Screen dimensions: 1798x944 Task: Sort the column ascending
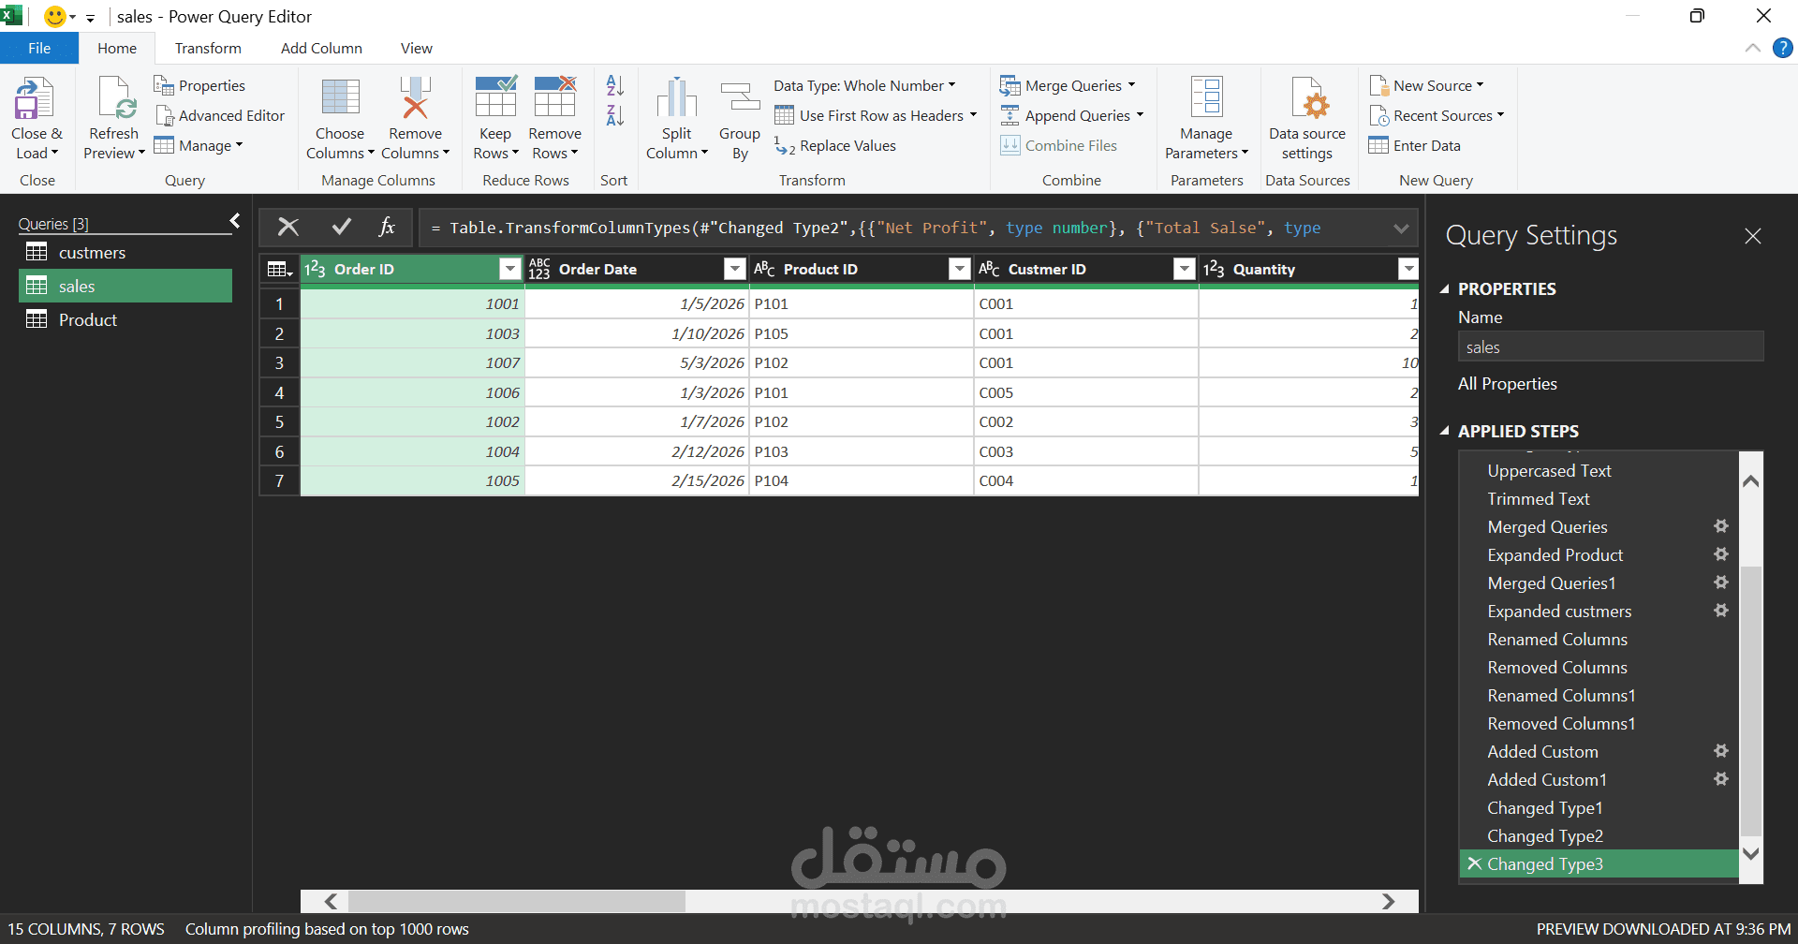coord(615,85)
